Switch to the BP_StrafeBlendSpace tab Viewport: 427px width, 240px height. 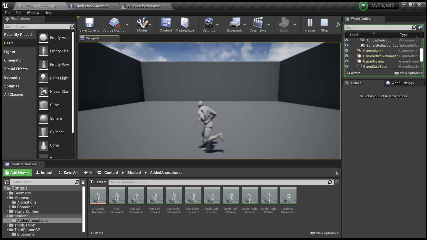click(x=144, y=6)
